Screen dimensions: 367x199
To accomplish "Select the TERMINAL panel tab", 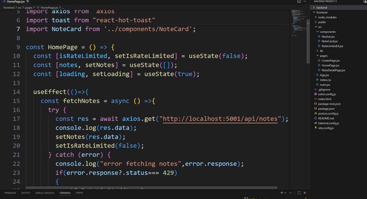I will click(x=65, y=193).
